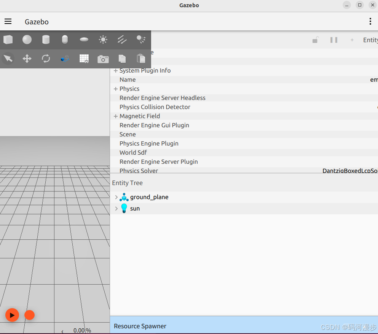378x334 pixels.
Task: Select Physics Collision Detector row
Action: 244,107
